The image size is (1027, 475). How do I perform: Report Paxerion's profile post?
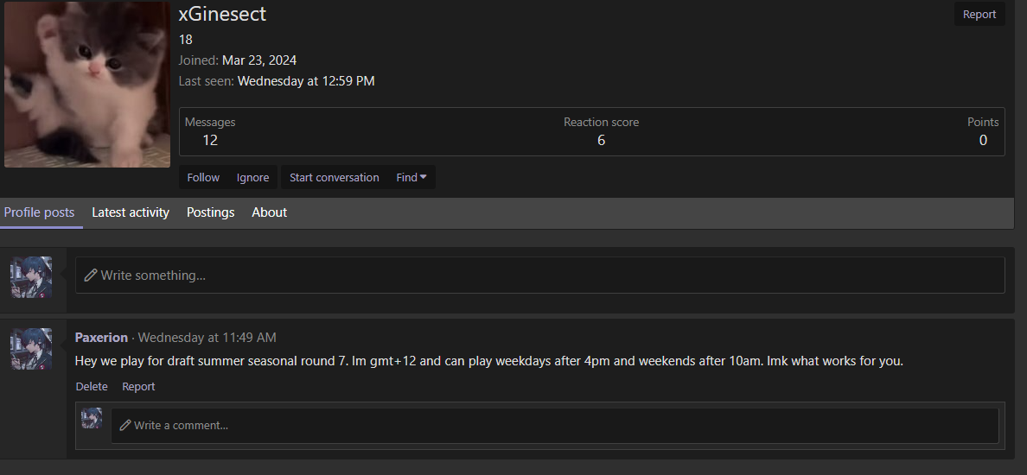click(138, 387)
